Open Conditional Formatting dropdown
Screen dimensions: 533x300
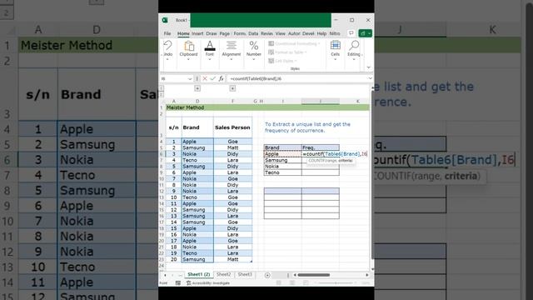(x=294, y=43)
